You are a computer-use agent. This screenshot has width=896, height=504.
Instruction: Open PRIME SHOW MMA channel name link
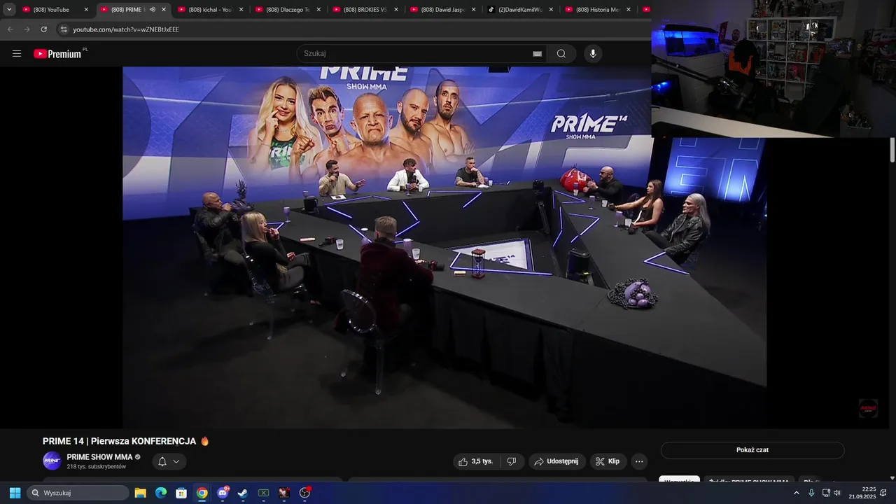(99, 457)
